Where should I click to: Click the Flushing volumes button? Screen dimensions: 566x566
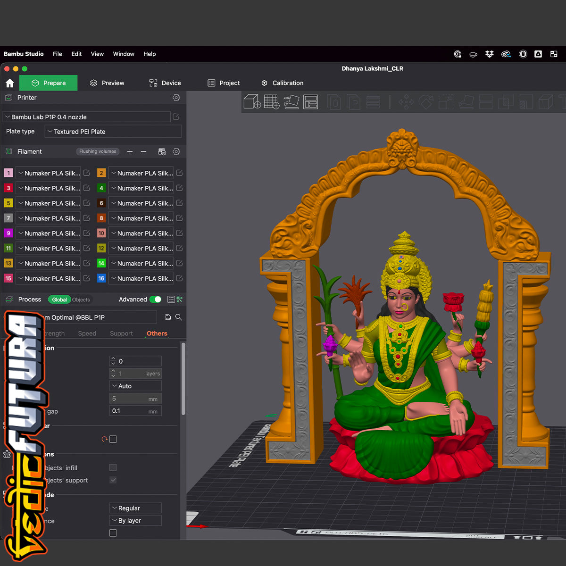pos(98,151)
